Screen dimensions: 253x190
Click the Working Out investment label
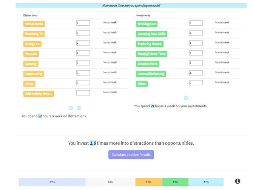pyautogui.click(x=147, y=24)
